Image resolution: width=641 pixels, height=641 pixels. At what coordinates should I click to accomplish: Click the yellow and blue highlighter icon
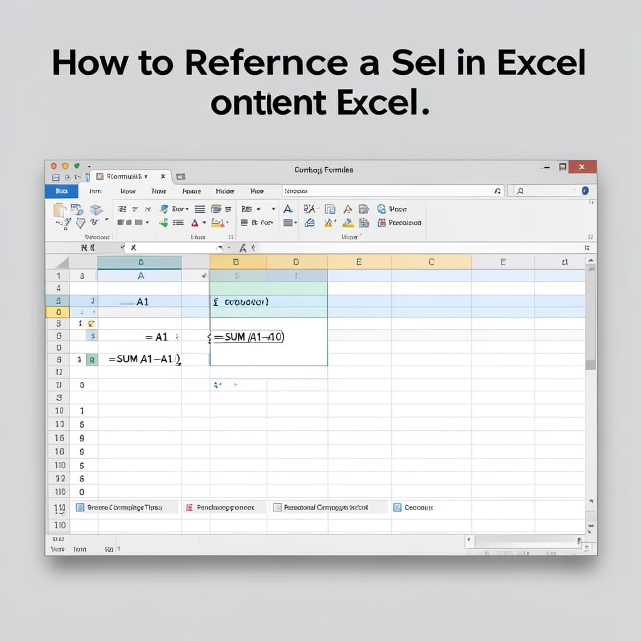(x=348, y=222)
